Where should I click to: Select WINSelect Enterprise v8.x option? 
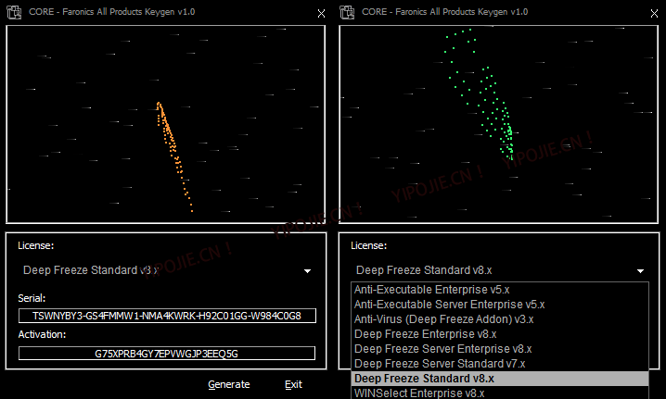[x=500, y=393]
